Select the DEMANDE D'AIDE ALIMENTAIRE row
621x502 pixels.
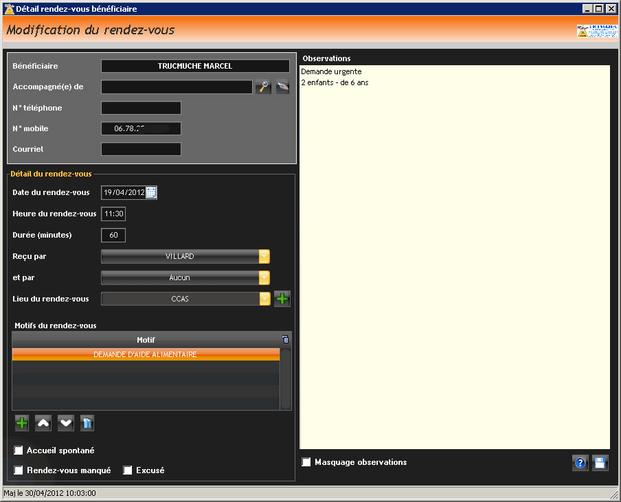tap(146, 354)
